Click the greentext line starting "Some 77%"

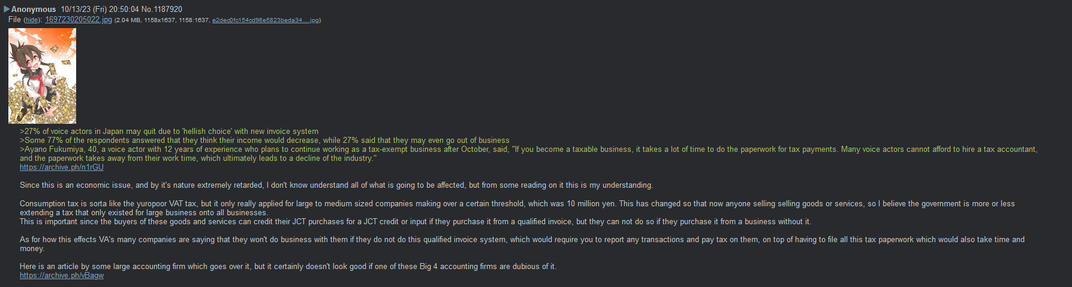tap(264, 141)
